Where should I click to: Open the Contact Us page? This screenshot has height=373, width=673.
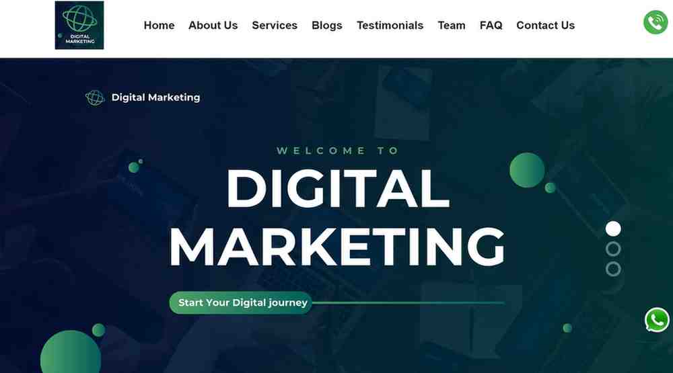point(546,26)
